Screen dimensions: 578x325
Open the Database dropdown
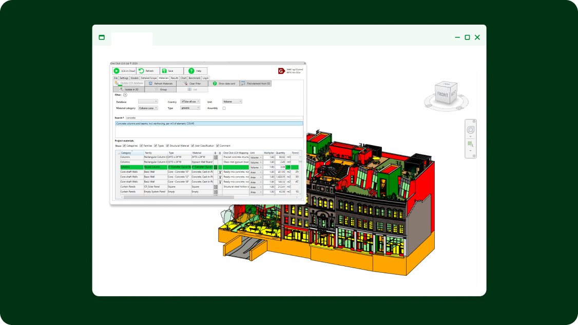pos(148,101)
